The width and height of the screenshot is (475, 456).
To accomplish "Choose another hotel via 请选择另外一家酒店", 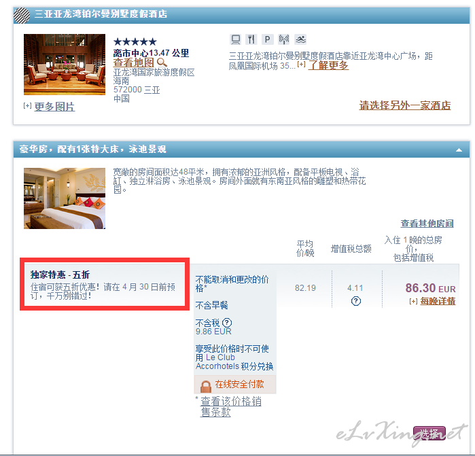I will click(405, 105).
